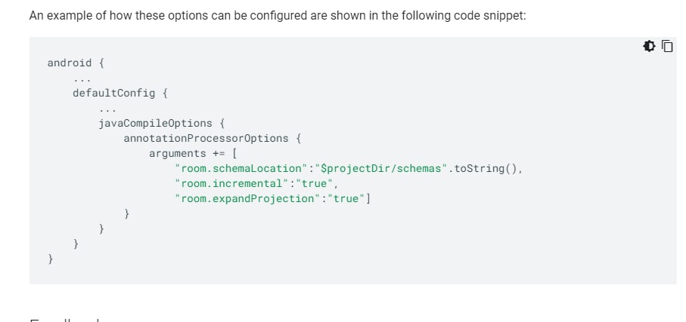The image size is (686, 322).
Task: Toggle the code block dark theme icon
Action: tap(649, 46)
